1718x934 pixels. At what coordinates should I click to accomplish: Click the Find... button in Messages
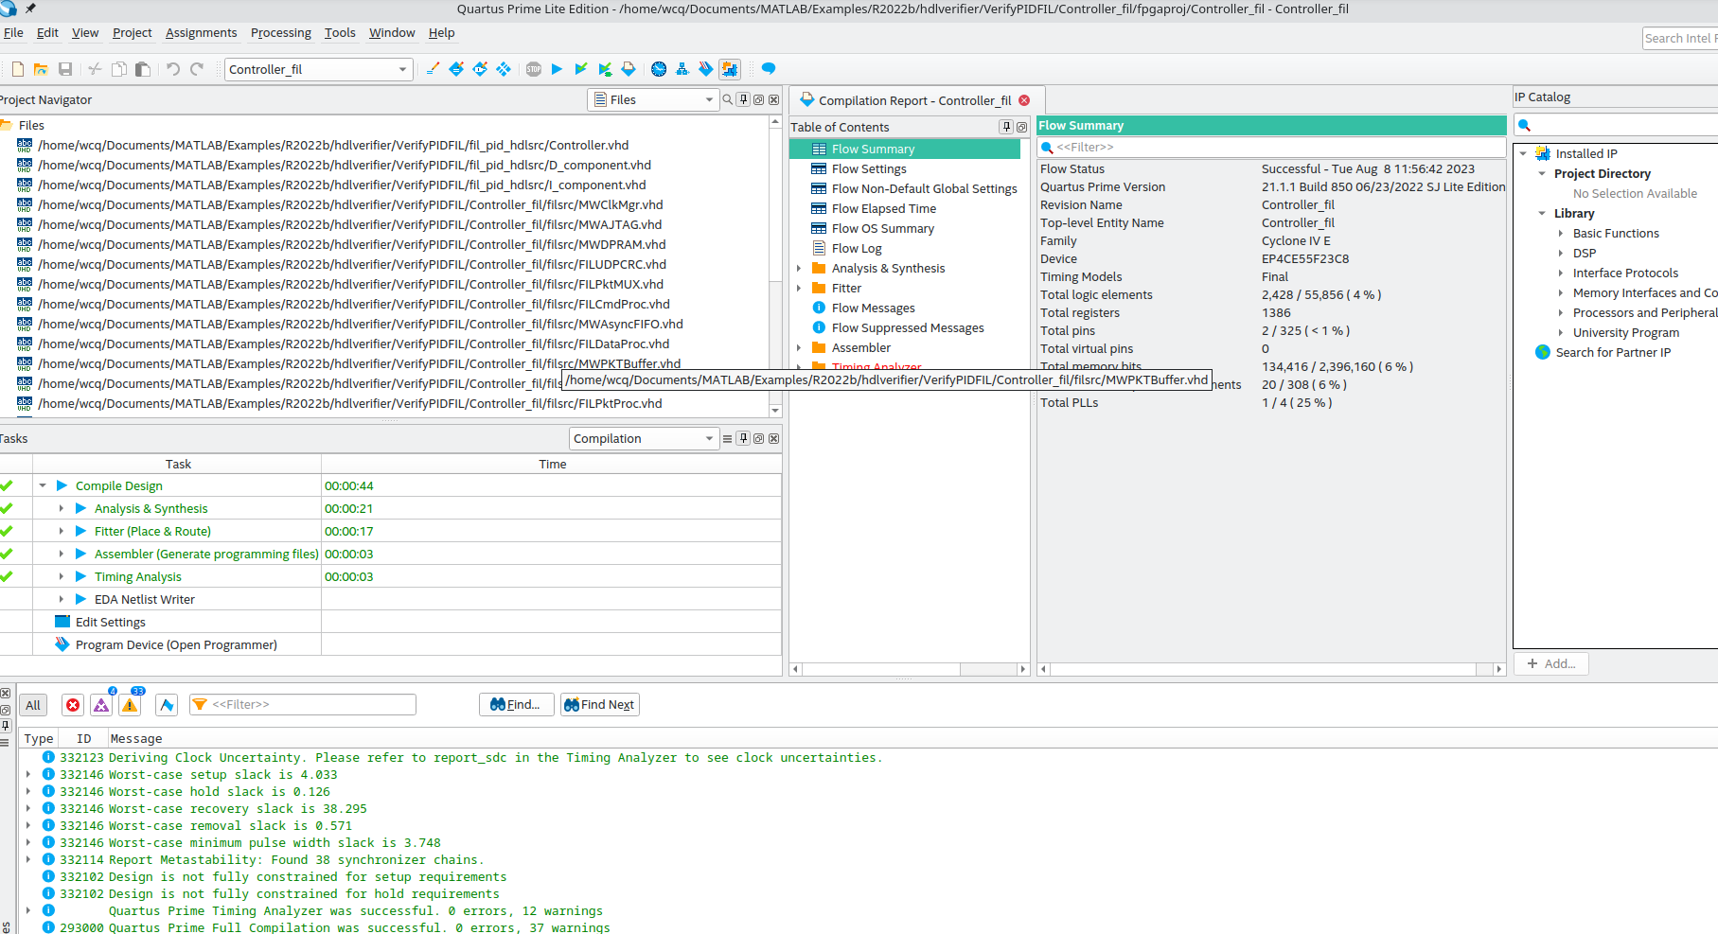pyautogui.click(x=516, y=705)
